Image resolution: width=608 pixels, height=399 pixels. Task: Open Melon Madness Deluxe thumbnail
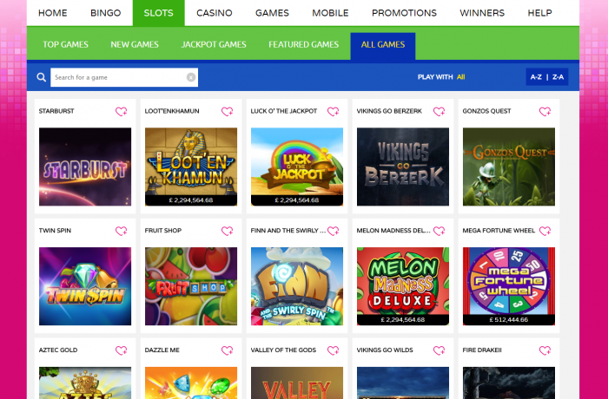coord(403,286)
